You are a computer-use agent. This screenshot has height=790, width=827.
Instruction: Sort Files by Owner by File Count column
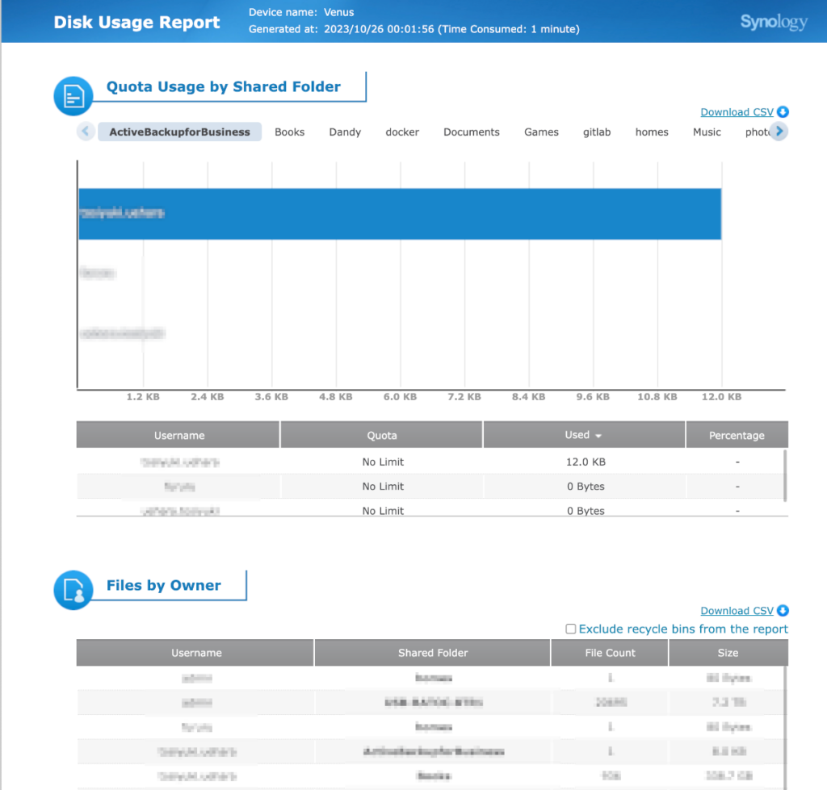click(610, 653)
